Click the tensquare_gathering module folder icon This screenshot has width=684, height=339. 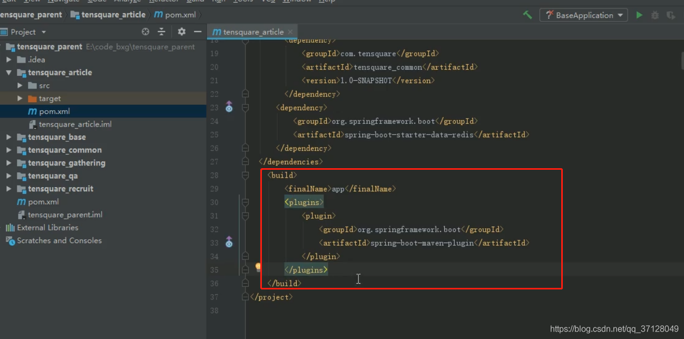tap(21, 163)
